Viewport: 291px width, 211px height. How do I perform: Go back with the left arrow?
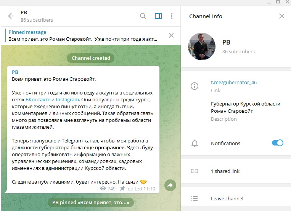11,16
